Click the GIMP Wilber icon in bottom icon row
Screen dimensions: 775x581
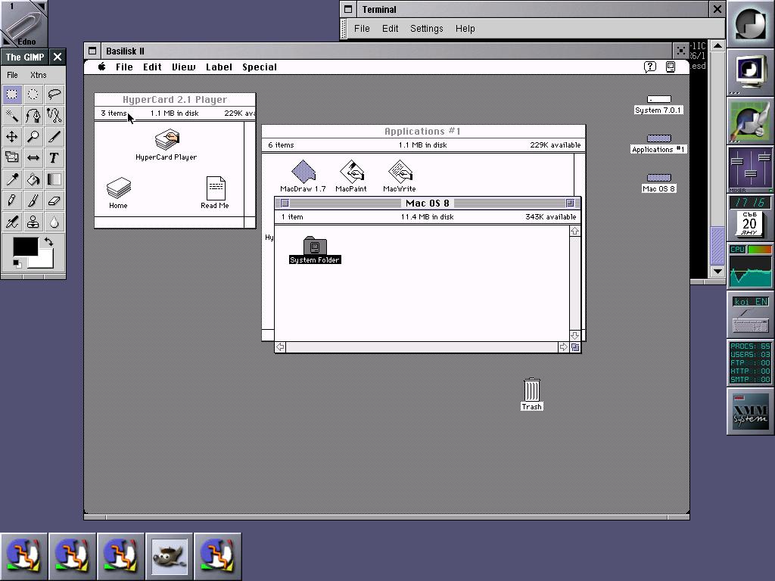pyautogui.click(x=170, y=557)
